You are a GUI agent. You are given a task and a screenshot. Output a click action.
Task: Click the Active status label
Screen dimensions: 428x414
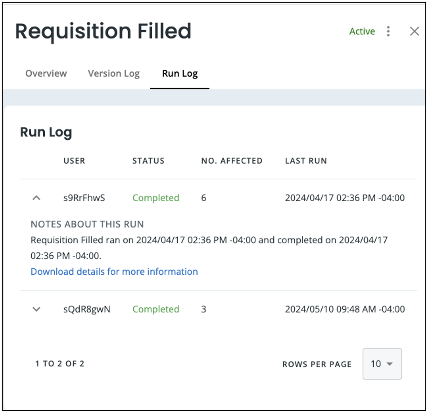[362, 31]
